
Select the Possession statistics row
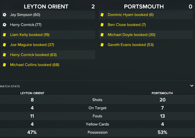click(x=97, y=132)
